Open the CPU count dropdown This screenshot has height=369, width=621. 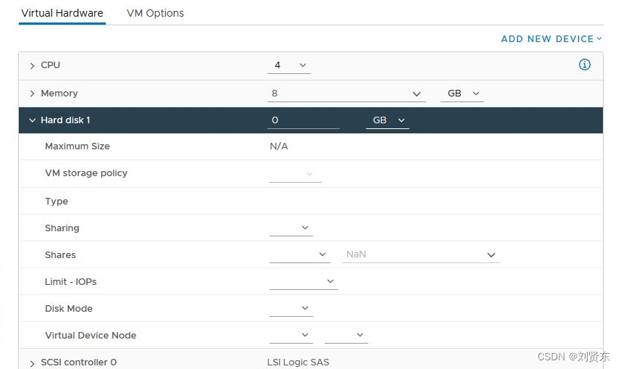tap(288, 65)
